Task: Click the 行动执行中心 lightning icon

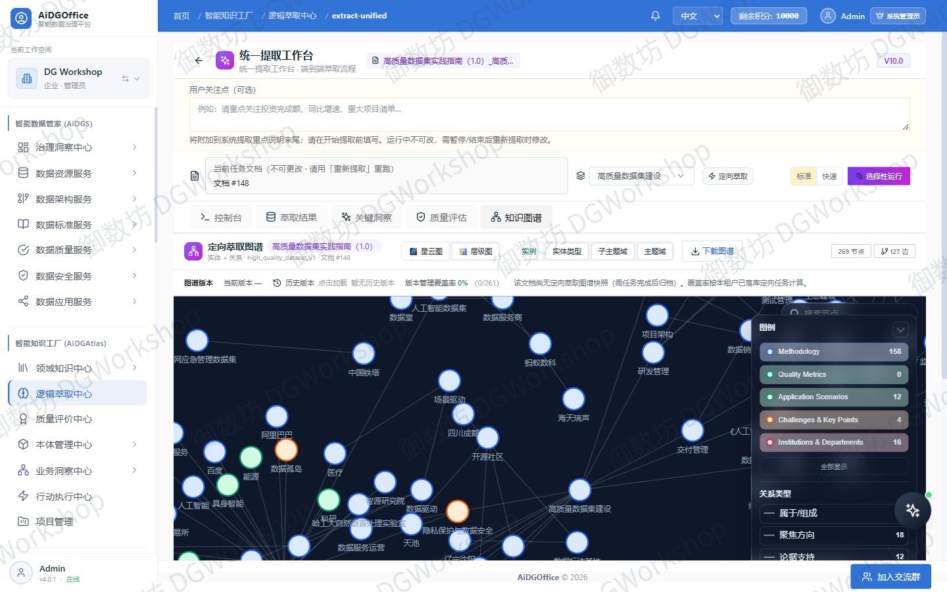Action: tap(23, 496)
